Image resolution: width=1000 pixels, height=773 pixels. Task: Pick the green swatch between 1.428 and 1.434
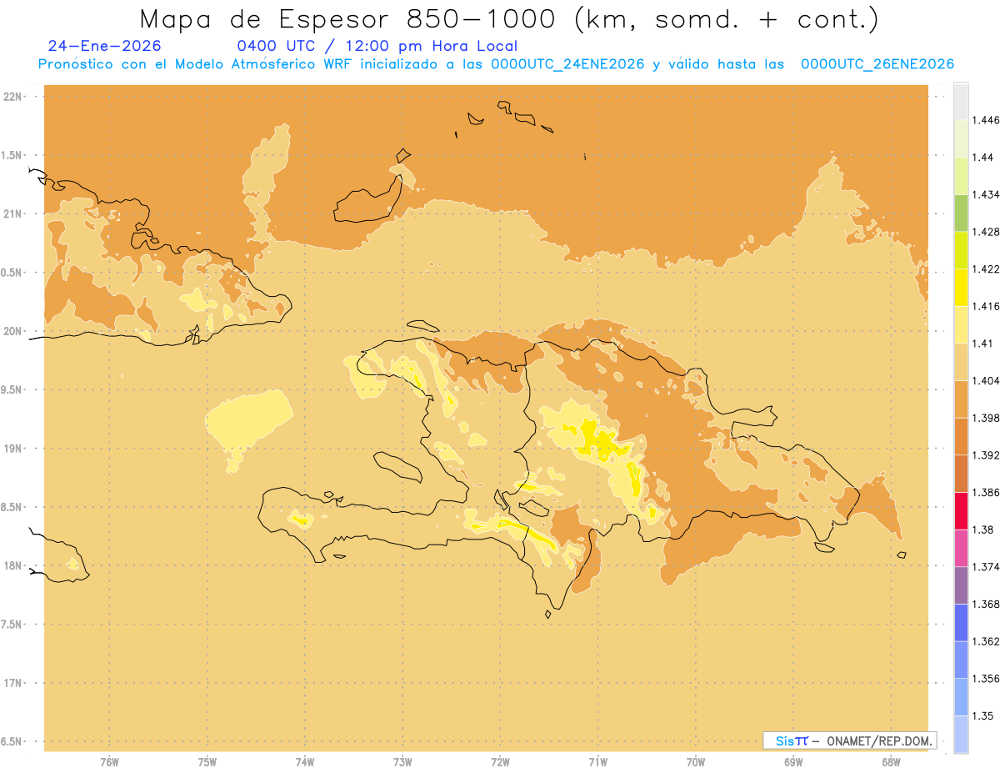961,213
